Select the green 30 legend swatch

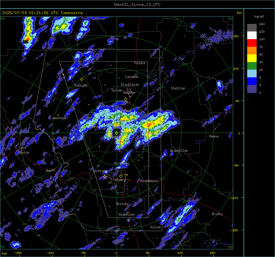tap(252, 66)
